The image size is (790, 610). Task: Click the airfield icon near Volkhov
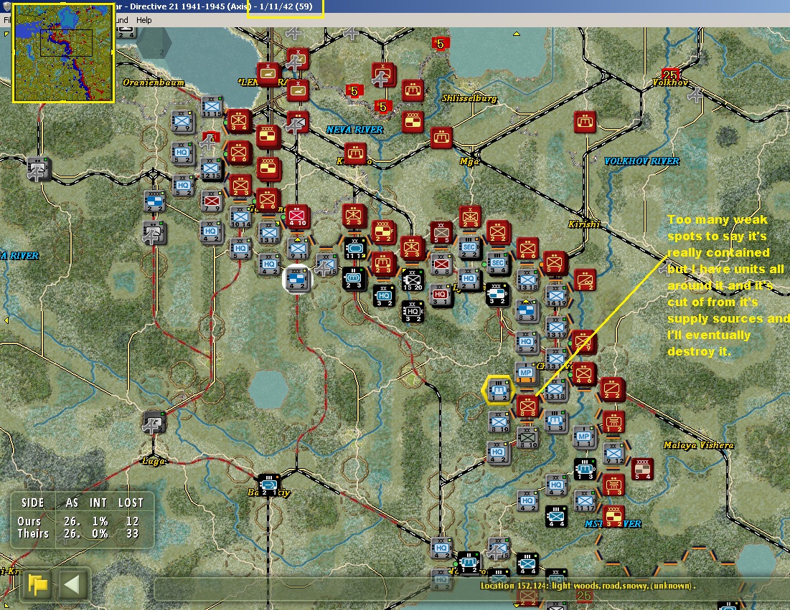pos(695,95)
